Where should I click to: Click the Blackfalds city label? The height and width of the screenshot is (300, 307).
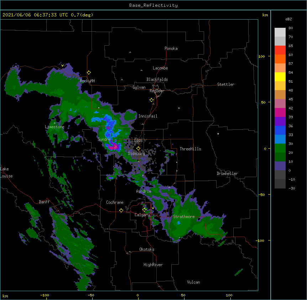(x=157, y=79)
